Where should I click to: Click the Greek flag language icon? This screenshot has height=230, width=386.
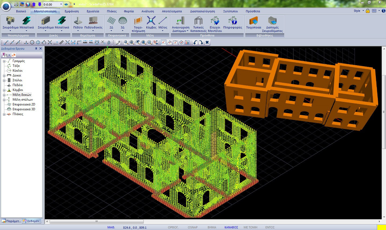pos(374,11)
